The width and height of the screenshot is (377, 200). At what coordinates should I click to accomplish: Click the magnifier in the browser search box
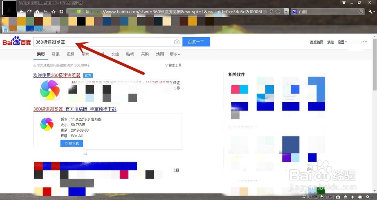click(x=361, y=12)
